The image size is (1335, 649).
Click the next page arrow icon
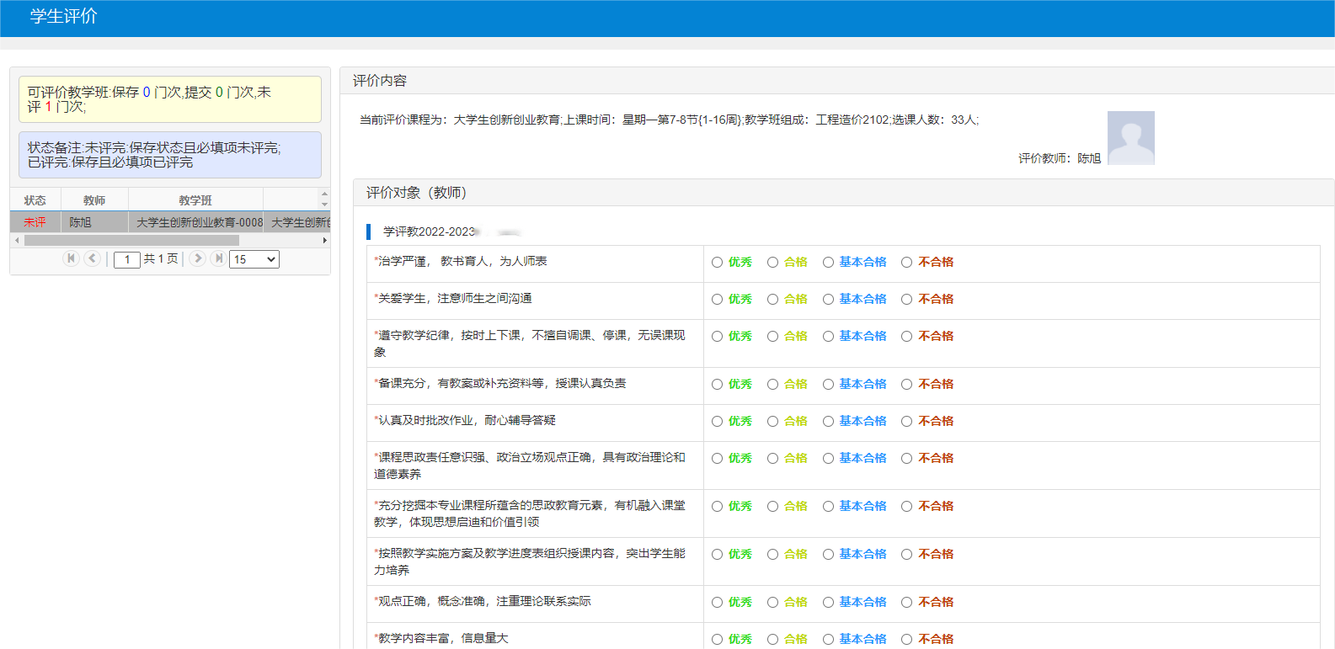(197, 258)
